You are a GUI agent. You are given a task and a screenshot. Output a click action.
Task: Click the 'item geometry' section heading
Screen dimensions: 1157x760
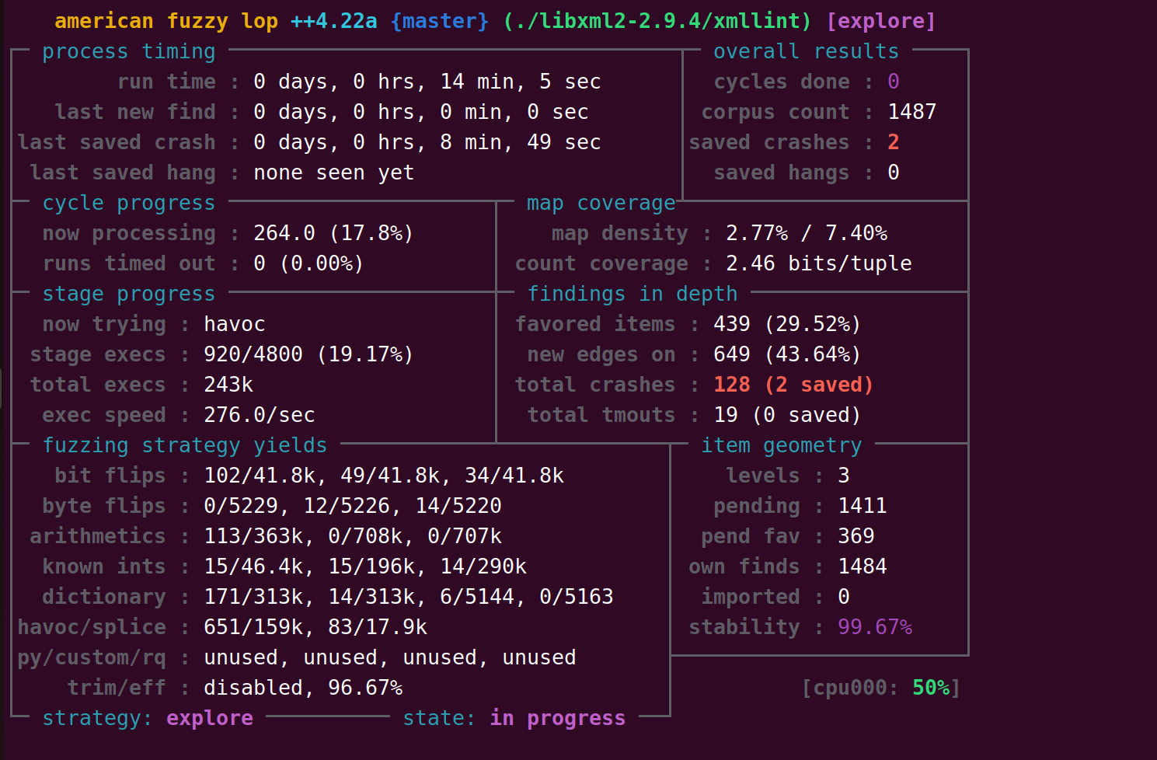pos(782,445)
